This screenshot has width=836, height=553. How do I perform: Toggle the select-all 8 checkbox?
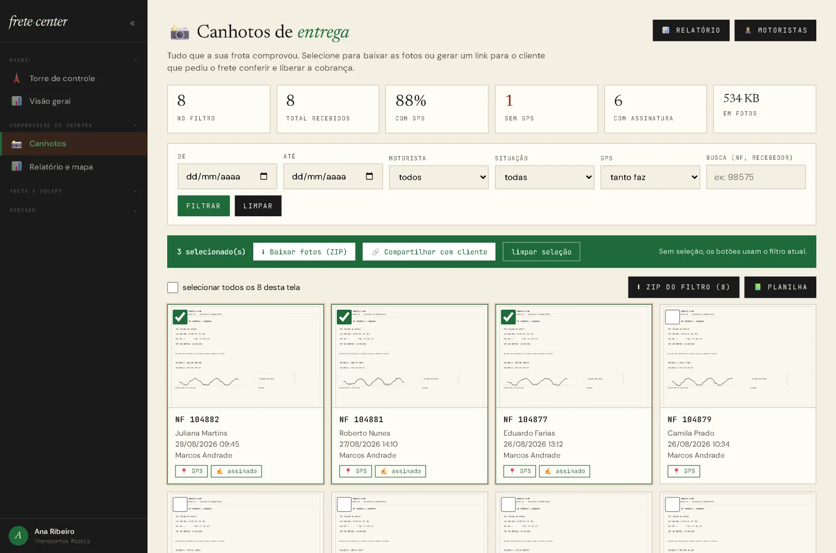[173, 287]
